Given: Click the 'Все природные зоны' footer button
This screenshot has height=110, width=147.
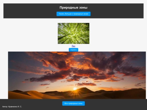Looking at the screenshot, I should point(73,103).
